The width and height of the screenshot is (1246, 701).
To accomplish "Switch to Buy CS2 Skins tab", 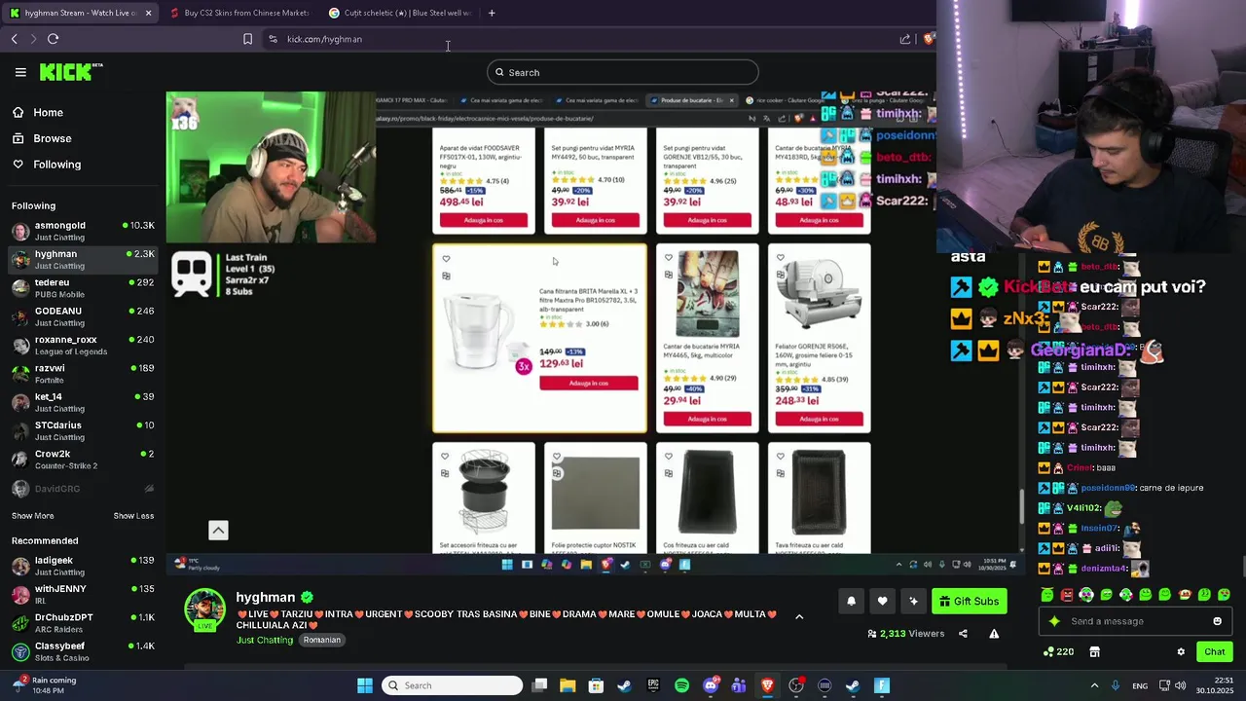I will pos(239,13).
